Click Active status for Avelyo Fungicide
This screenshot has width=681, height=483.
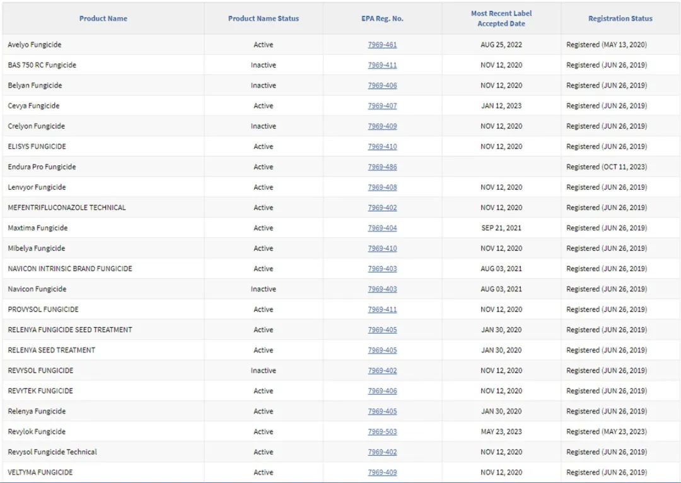263,45
